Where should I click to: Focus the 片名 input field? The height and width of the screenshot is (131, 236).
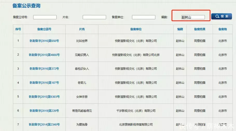(94, 17)
